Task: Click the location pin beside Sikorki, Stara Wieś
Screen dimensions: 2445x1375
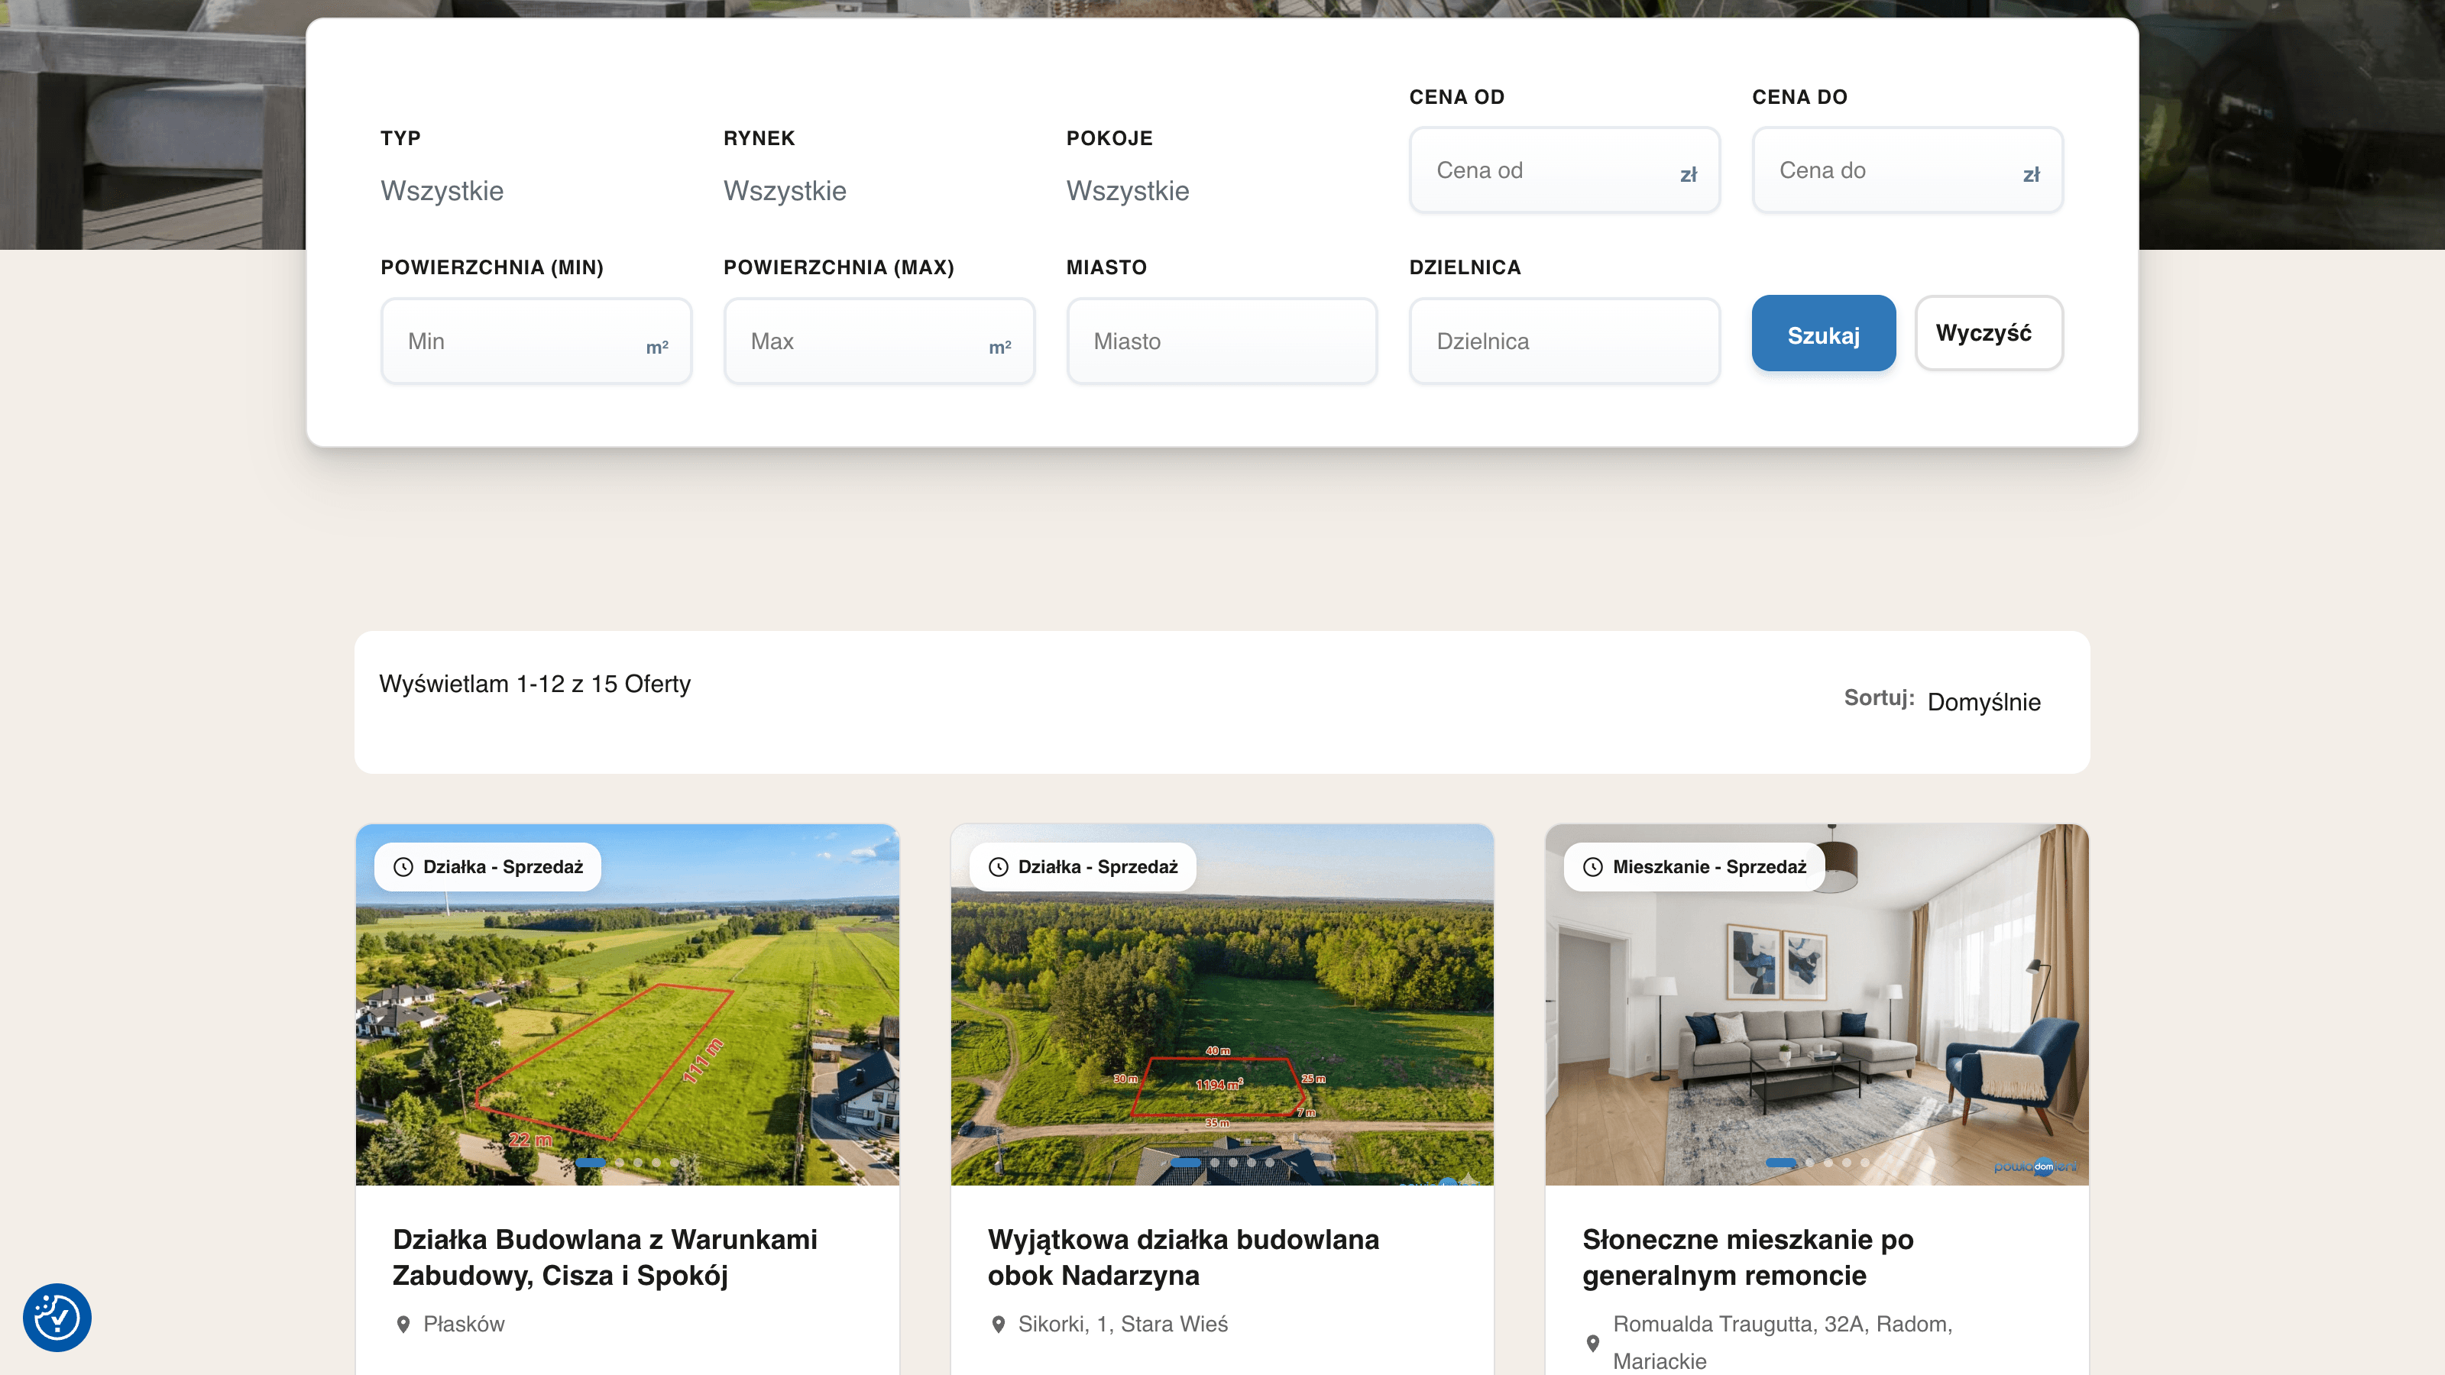Action: click(998, 1324)
